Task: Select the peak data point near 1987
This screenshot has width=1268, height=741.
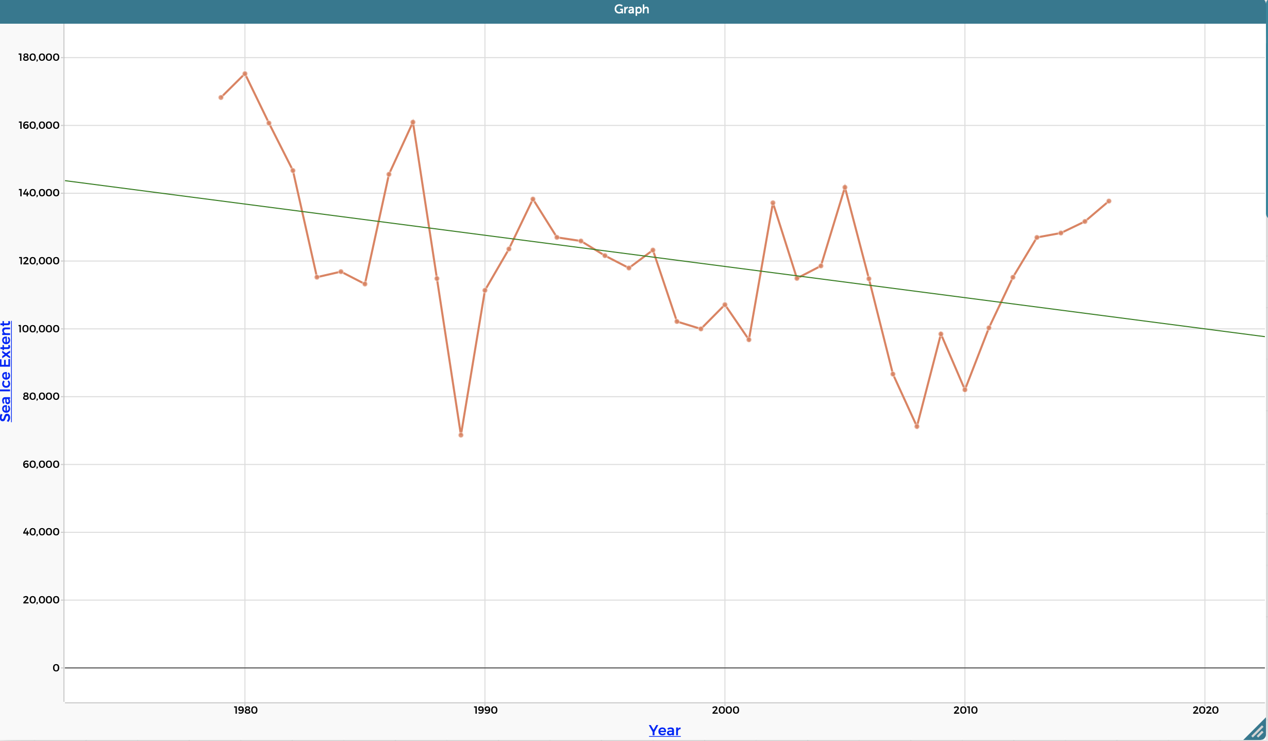Action: pos(412,122)
